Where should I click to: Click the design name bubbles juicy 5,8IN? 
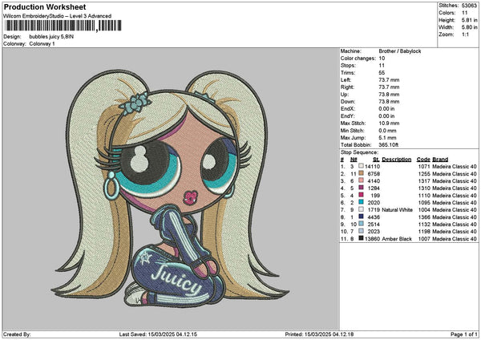pos(51,37)
